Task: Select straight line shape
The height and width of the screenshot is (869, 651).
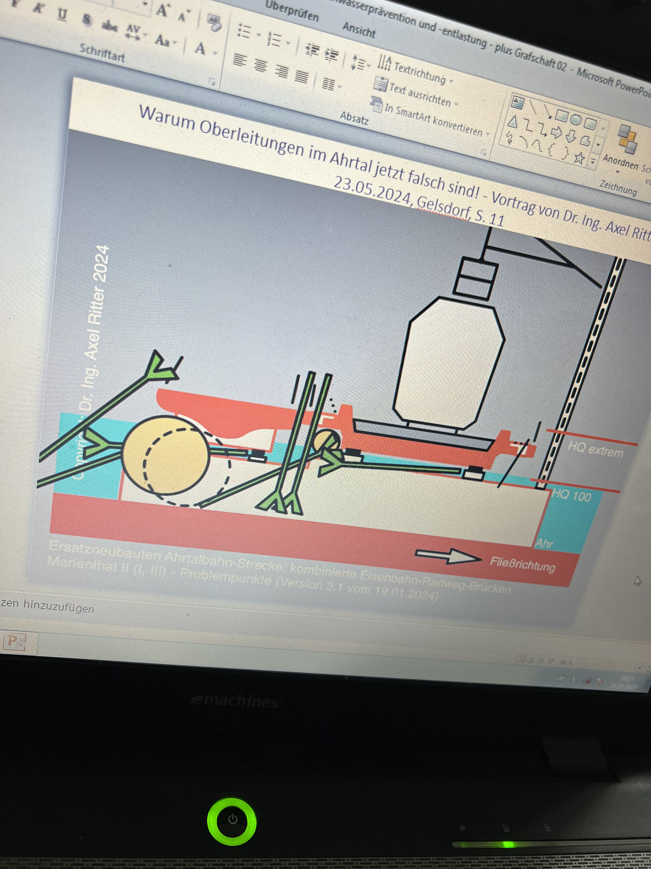Action: (x=533, y=107)
